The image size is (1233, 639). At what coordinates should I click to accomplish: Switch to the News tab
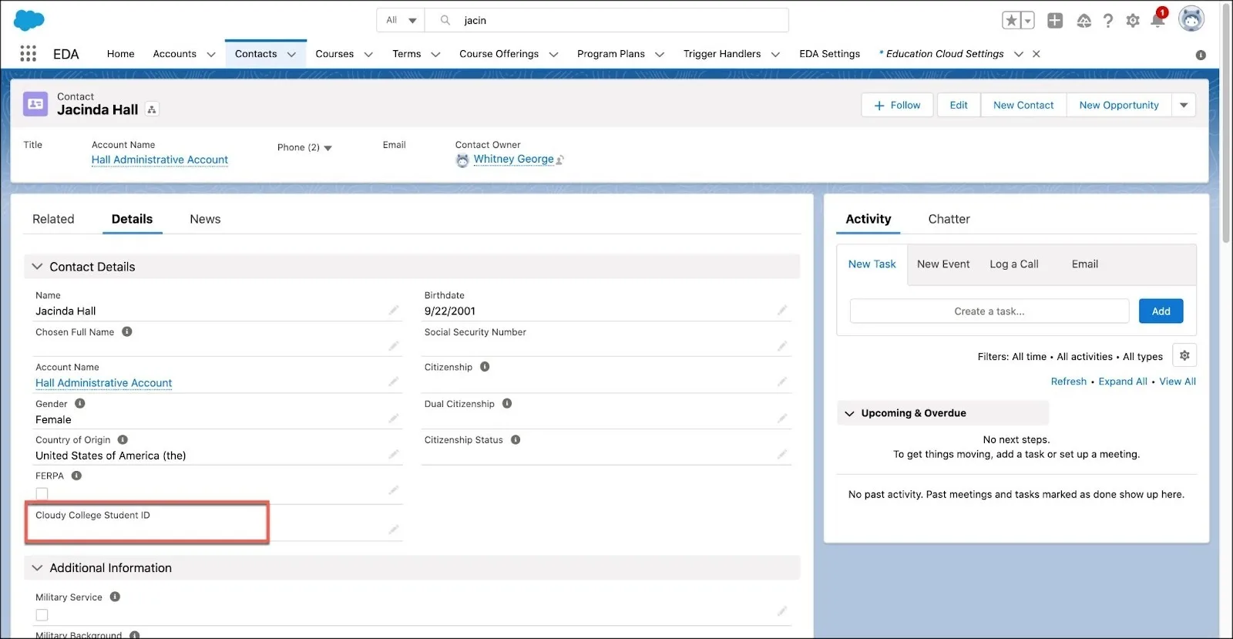tap(205, 219)
